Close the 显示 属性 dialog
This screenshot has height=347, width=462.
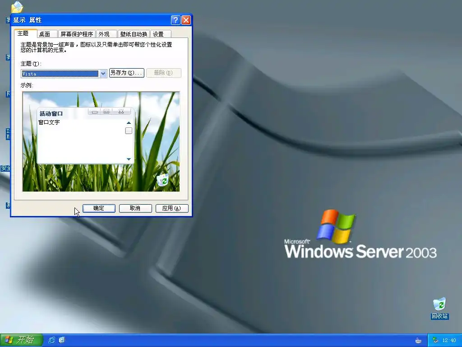(186, 20)
